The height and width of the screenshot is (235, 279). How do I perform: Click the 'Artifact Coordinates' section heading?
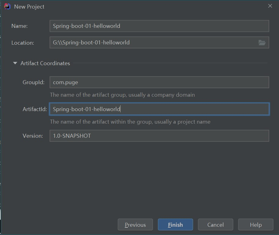click(x=45, y=63)
